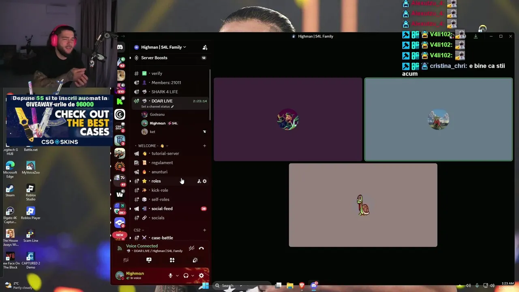The image size is (519, 292).
Task: Open the kick-role channel
Action: click(x=170, y=190)
